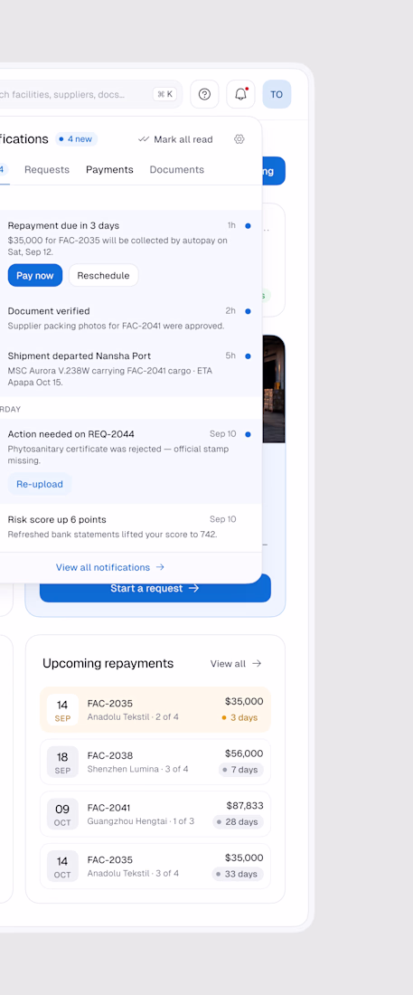Click the $56,000 amount
The width and height of the screenshot is (413, 995).
point(244,753)
